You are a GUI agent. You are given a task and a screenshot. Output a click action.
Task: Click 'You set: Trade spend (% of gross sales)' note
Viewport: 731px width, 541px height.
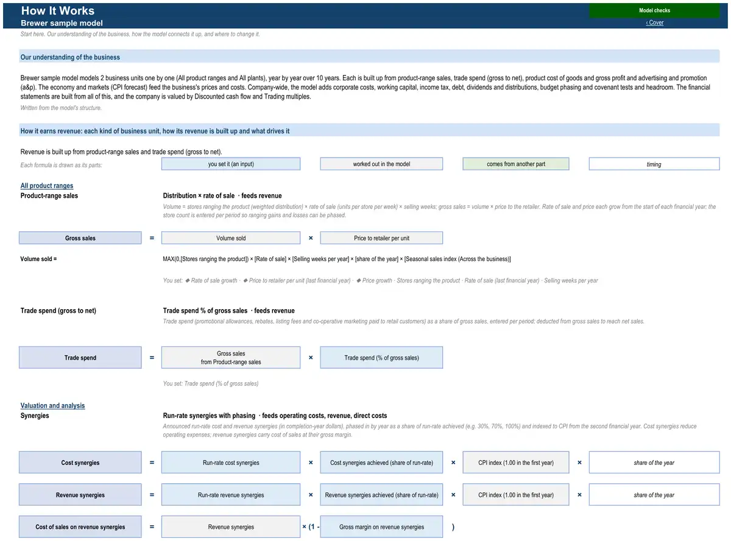coord(211,383)
